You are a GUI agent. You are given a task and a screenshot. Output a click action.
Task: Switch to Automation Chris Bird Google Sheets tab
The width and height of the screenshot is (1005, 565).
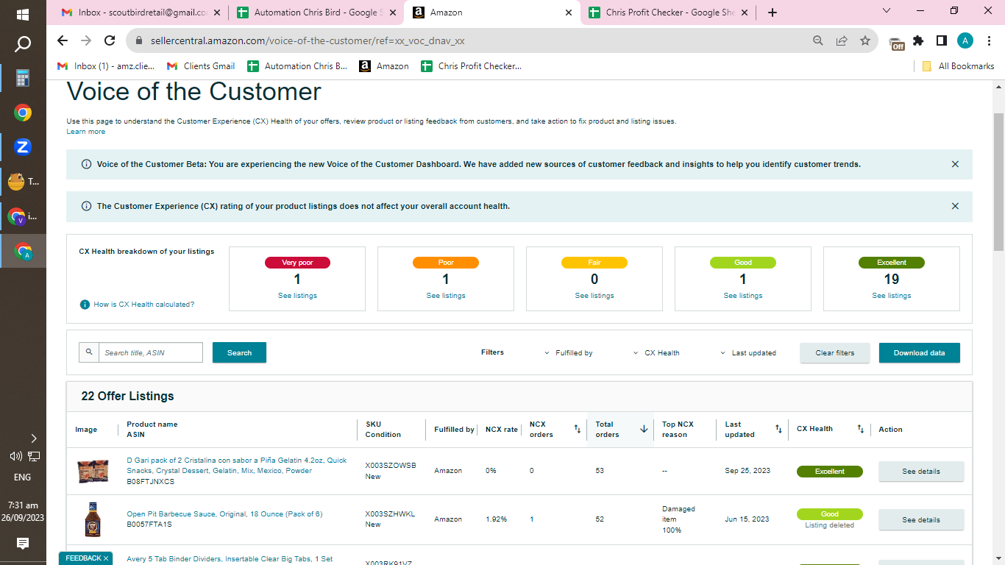(316, 13)
